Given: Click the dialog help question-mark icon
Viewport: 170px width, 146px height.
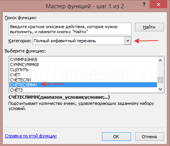Looking at the screenshot, I should (144, 5).
